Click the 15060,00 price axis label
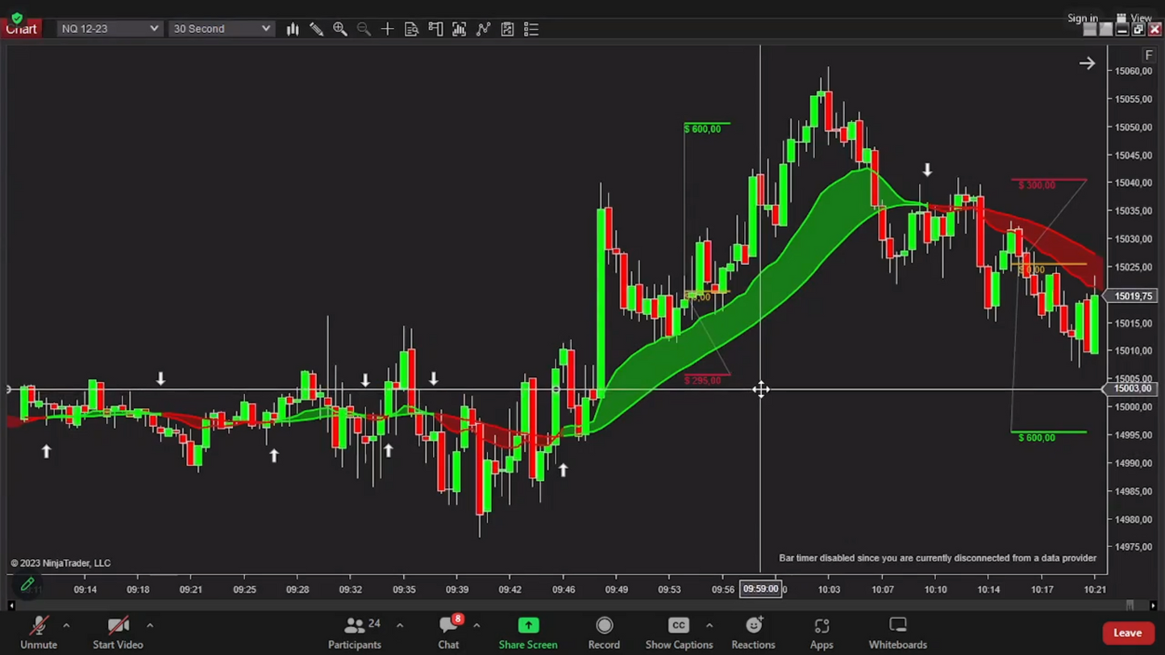Screen dimensions: 1165x655 [x=1134, y=71]
